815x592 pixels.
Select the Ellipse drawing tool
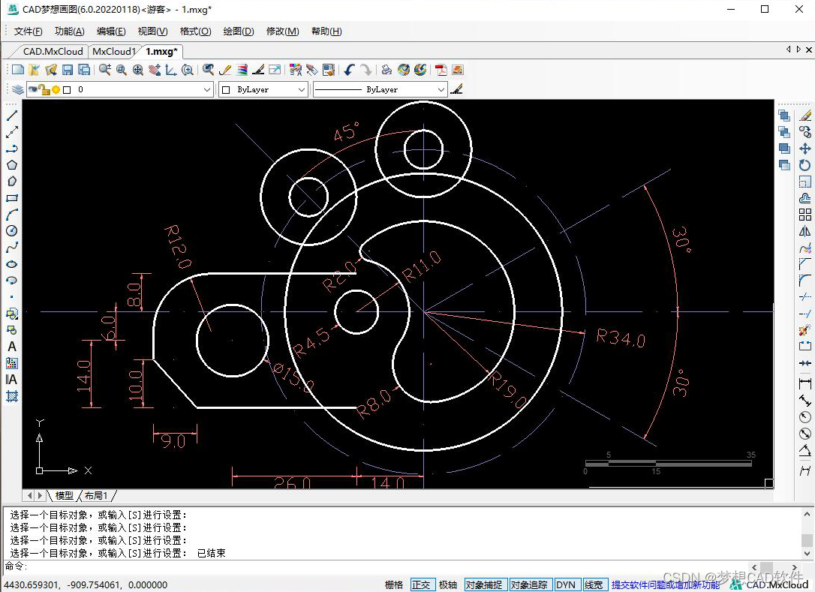[12, 264]
